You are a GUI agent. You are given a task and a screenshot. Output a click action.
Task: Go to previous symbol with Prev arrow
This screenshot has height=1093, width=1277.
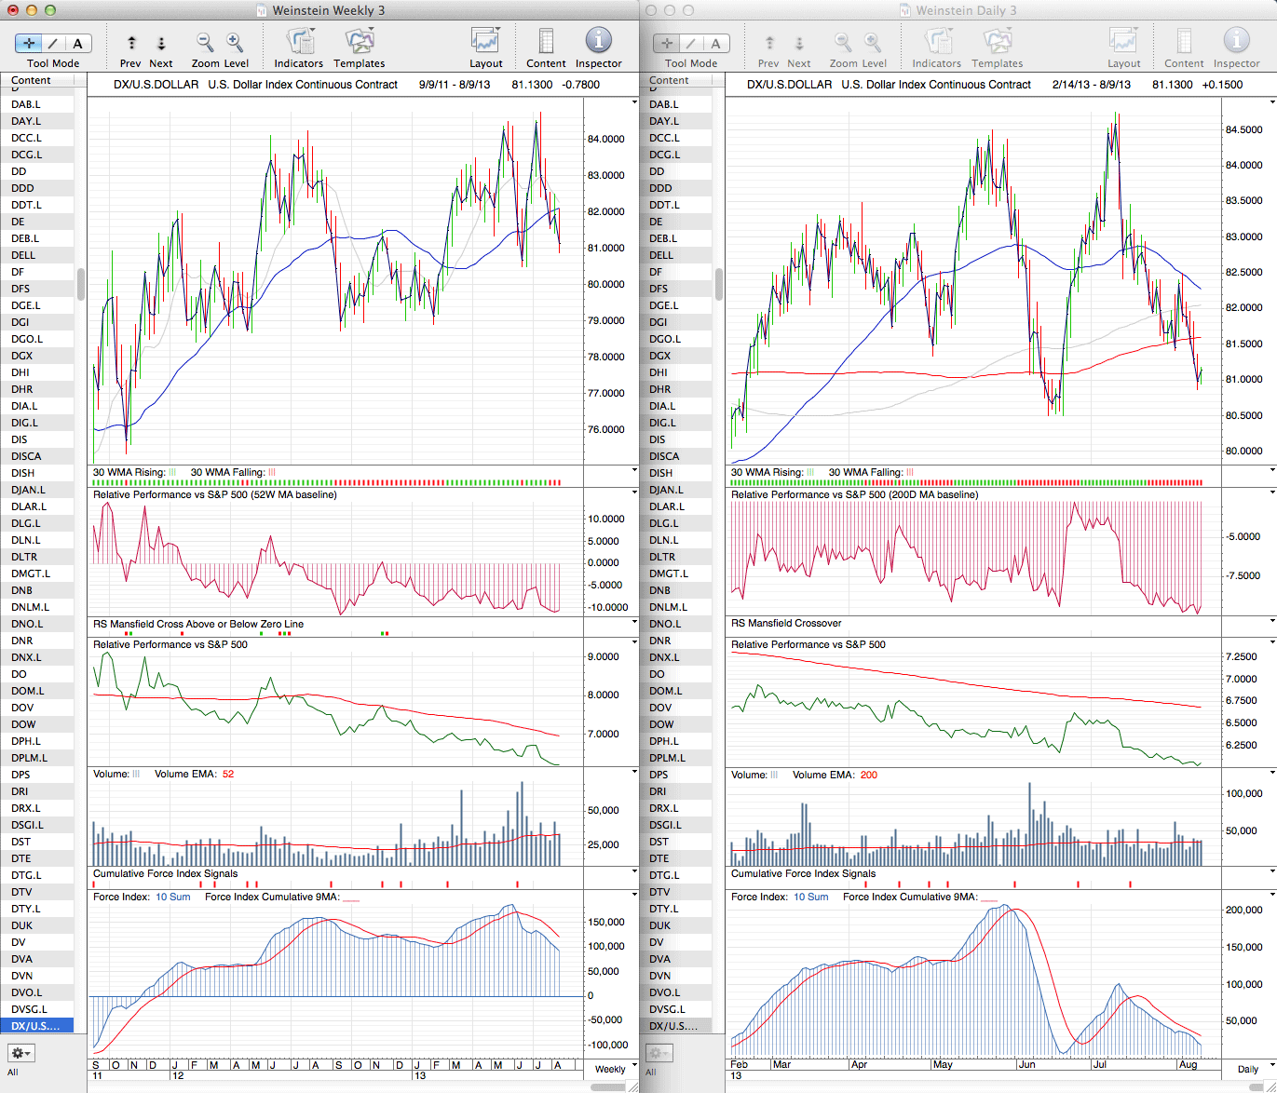point(131,43)
